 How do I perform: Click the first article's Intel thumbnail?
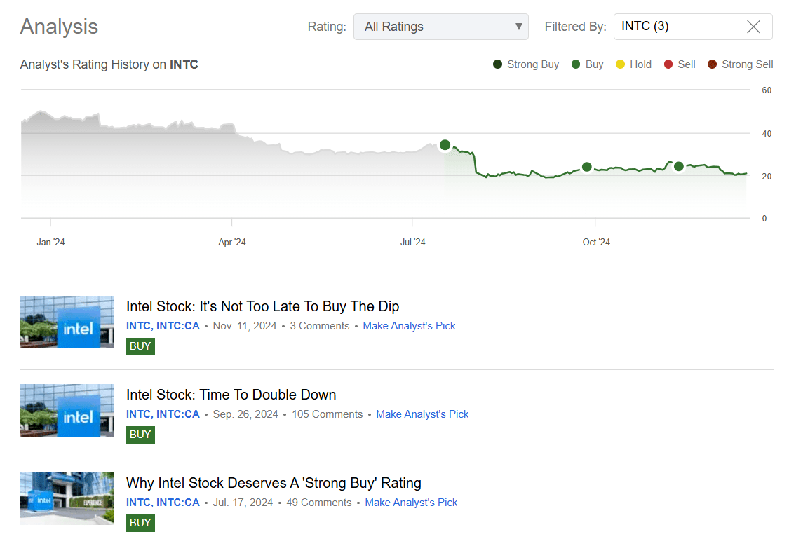[x=67, y=322]
